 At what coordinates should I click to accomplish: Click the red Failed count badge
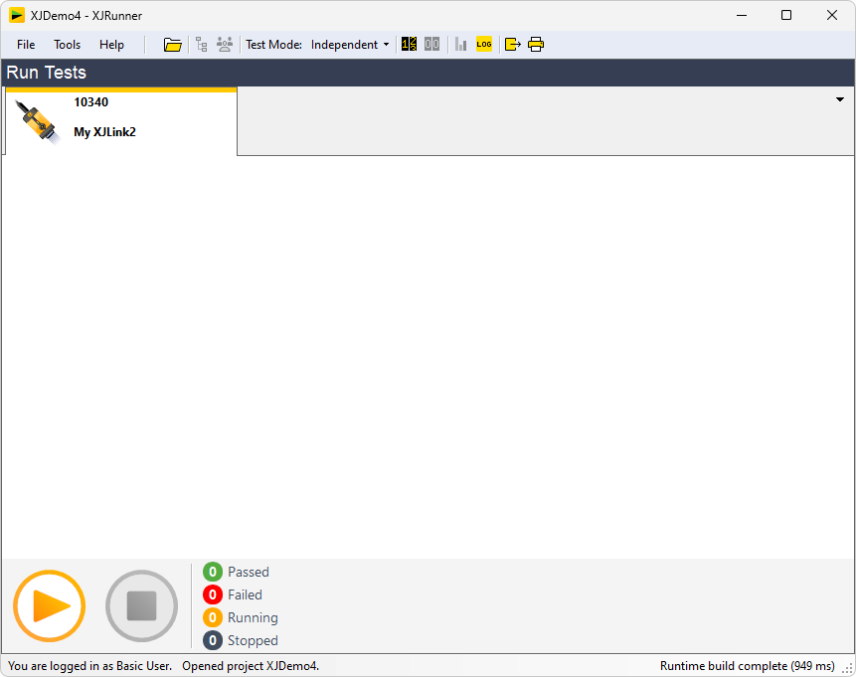[x=213, y=594]
